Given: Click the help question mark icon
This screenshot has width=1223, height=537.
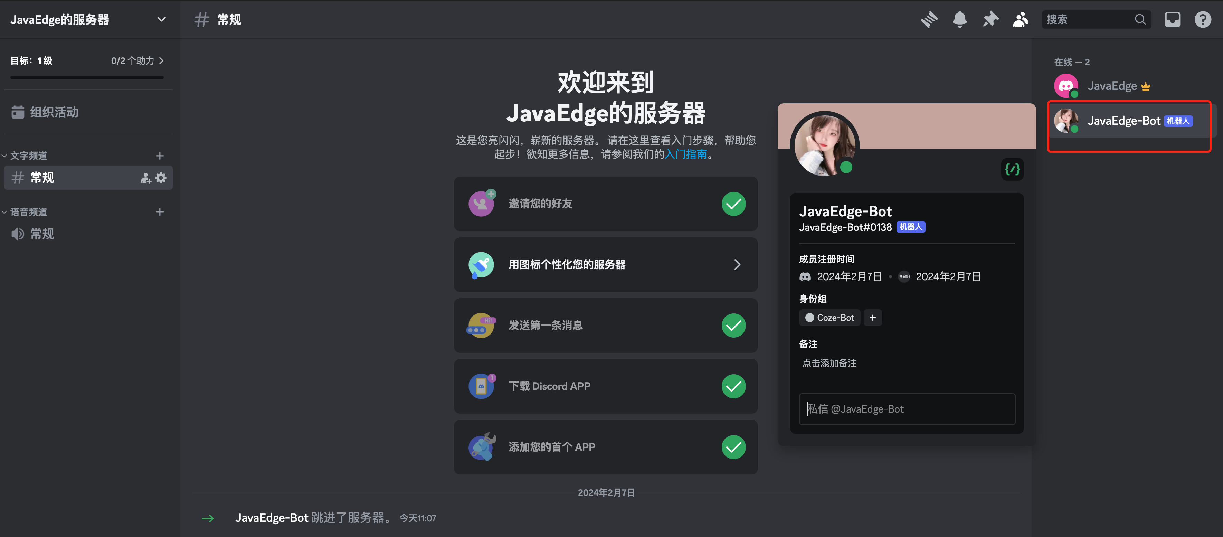Looking at the screenshot, I should click(1203, 19).
